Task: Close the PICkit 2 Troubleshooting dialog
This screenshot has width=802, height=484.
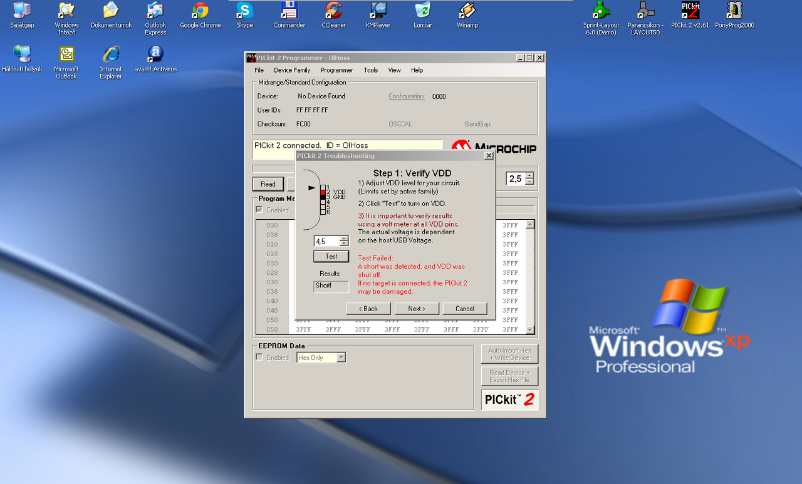Action: pos(489,156)
